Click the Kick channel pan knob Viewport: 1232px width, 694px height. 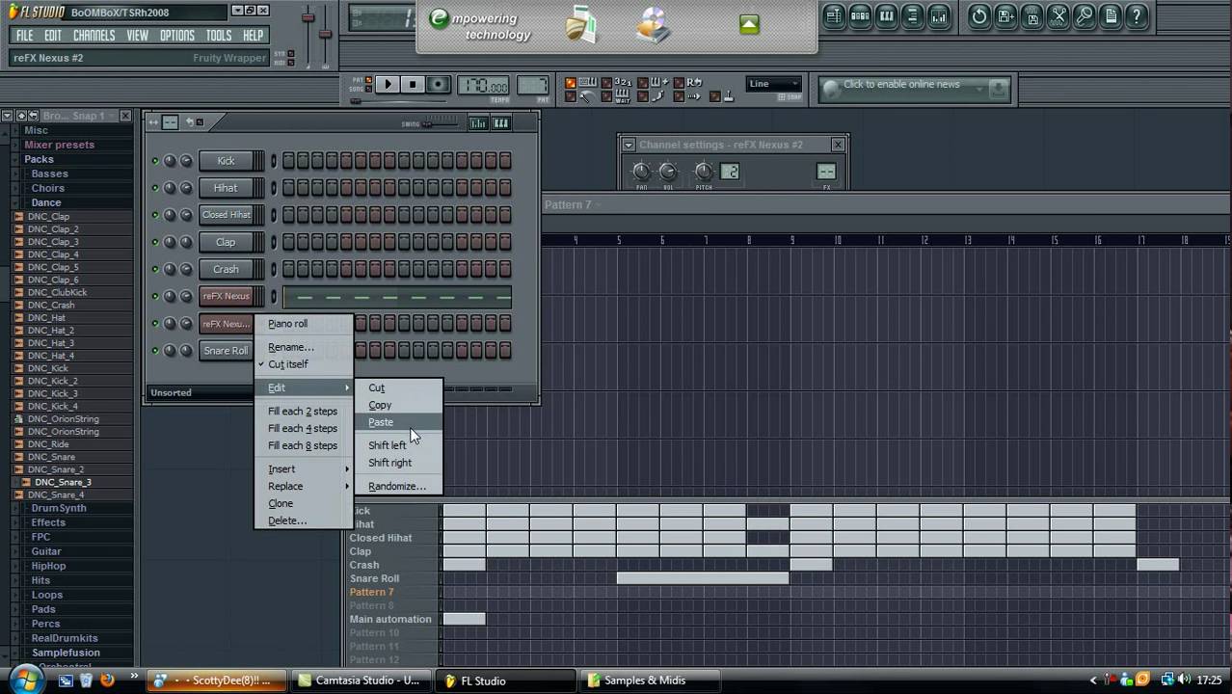coord(171,161)
